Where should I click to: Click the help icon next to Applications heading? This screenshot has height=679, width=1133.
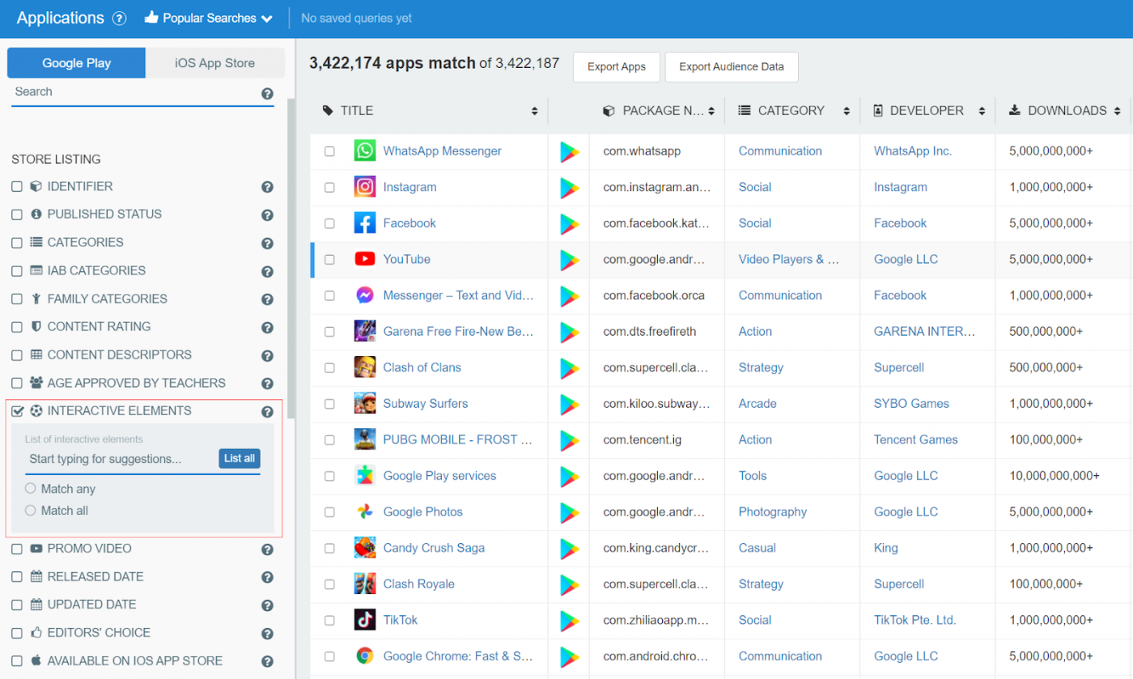click(119, 18)
